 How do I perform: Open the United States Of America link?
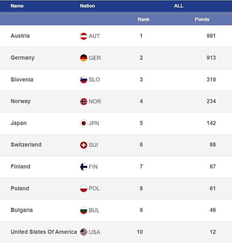[x=44, y=232]
